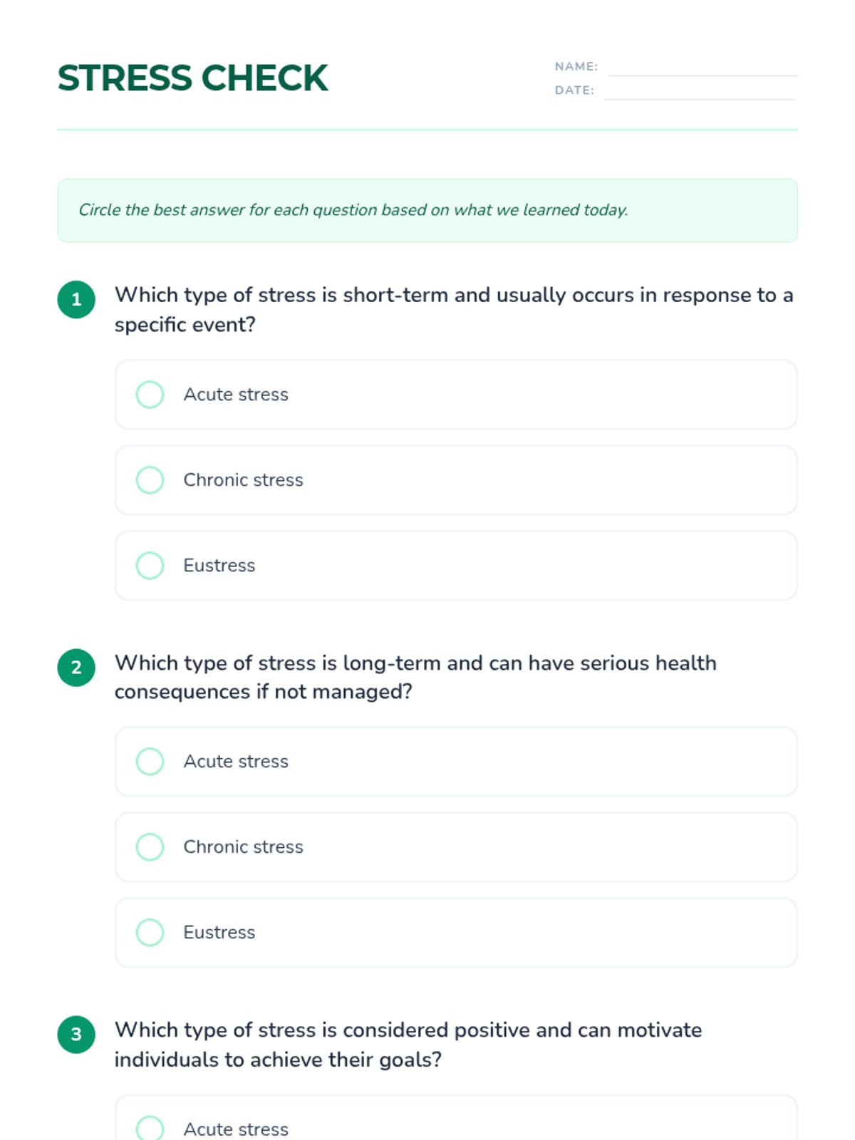Click the short-term stress question text
855x1140 pixels.
(453, 309)
